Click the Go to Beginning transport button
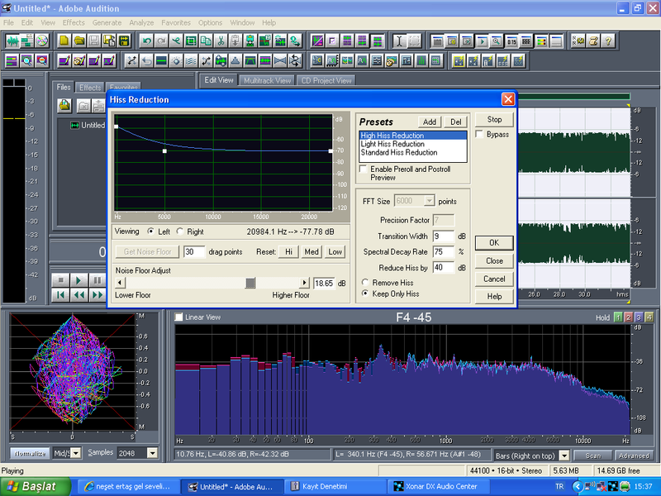The width and height of the screenshot is (661, 496). pyautogui.click(x=60, y=294)
